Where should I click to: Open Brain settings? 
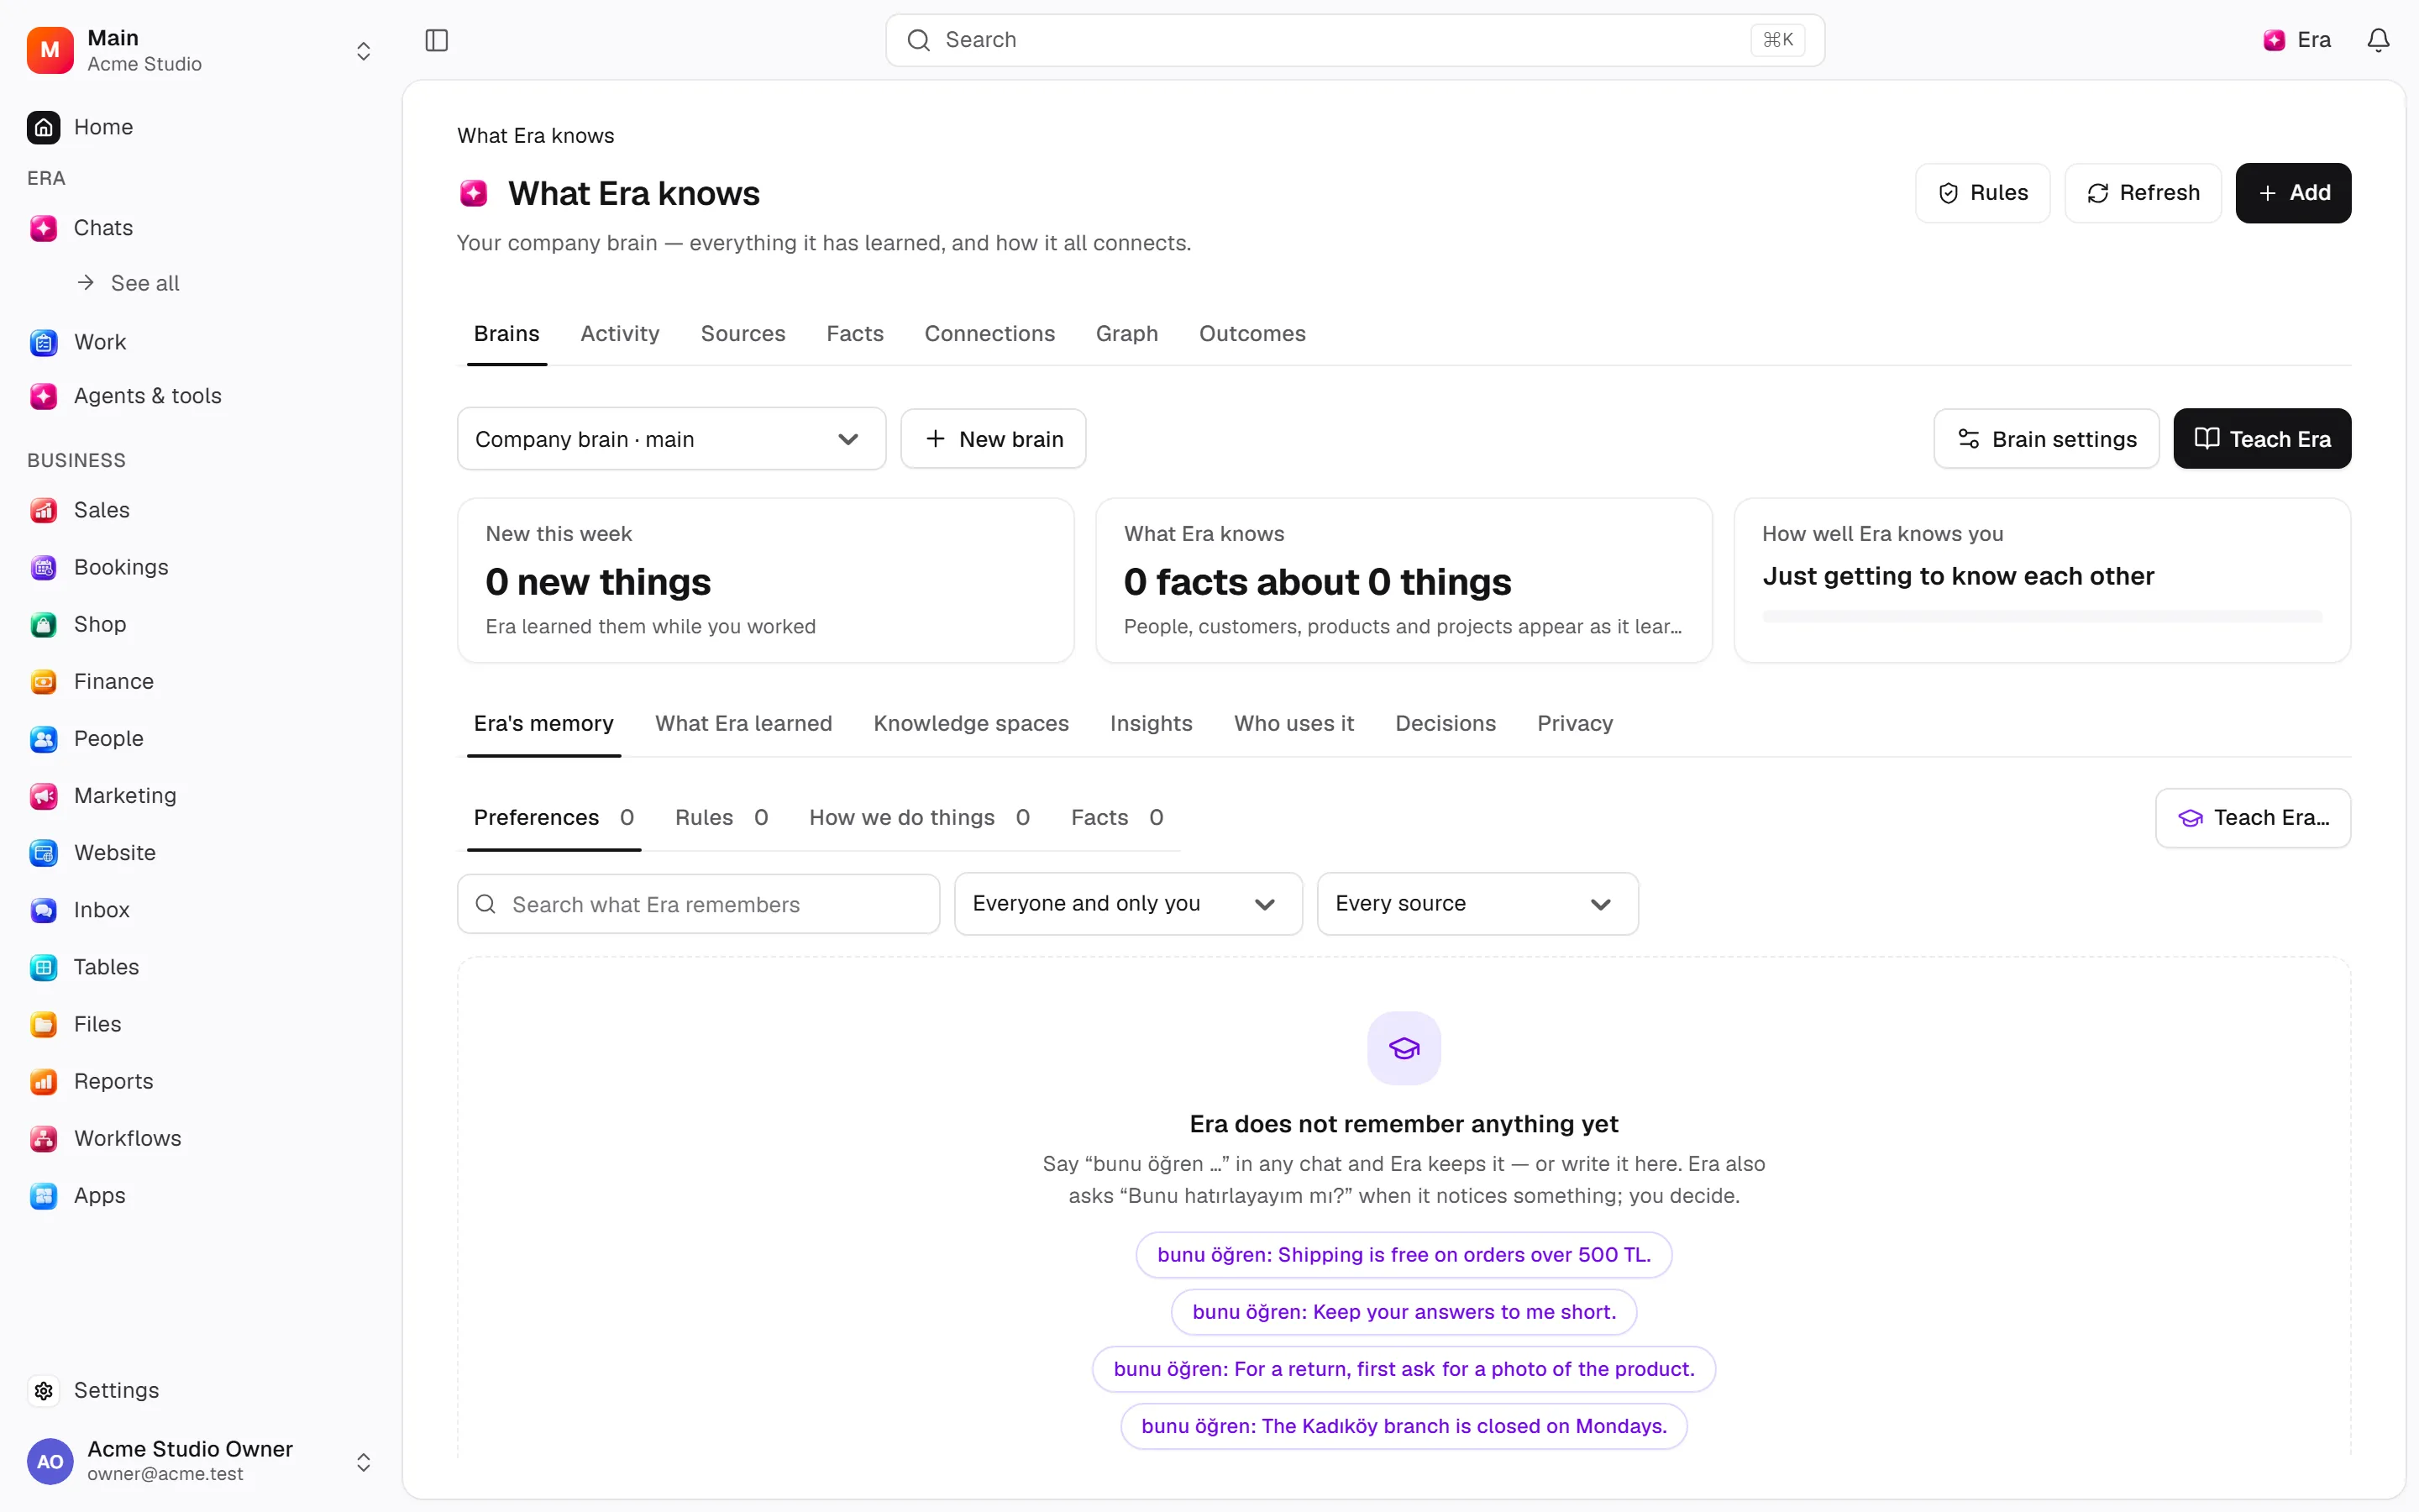[x=2045, y=439]
